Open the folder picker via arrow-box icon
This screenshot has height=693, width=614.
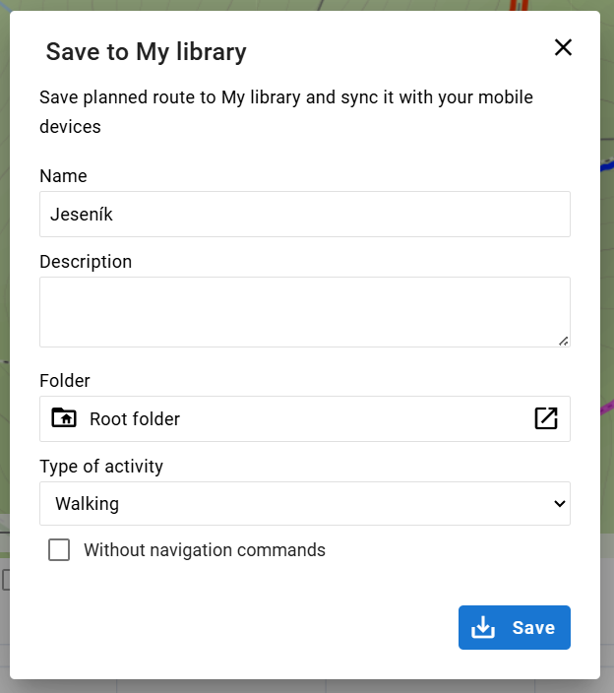546,418
